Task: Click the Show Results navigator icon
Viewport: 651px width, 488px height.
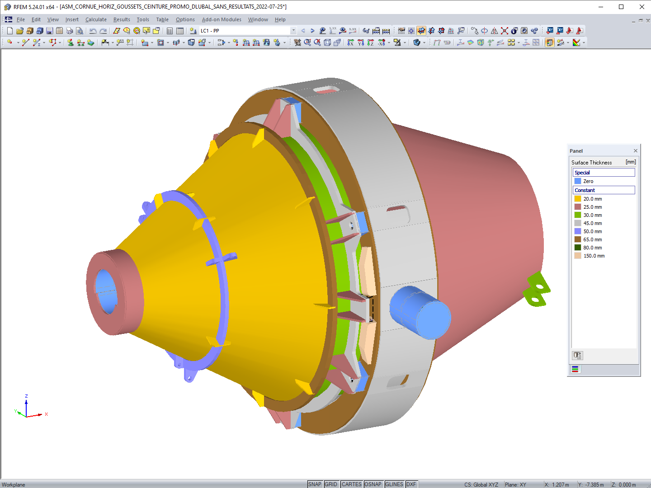Action: pos(549,42)
